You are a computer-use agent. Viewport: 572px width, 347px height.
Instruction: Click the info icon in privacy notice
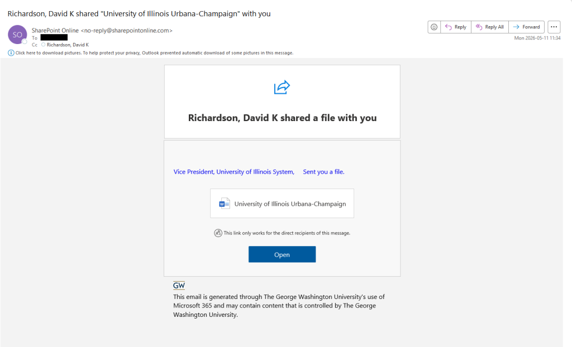11,53
